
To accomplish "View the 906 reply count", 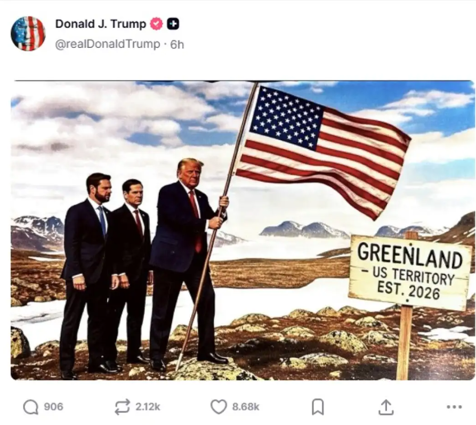I will [x=53, y=407].
